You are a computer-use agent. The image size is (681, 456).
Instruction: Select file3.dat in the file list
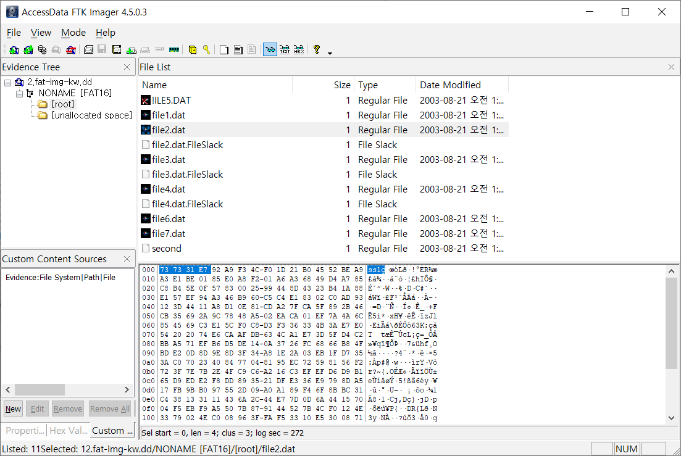coord(169,160)
